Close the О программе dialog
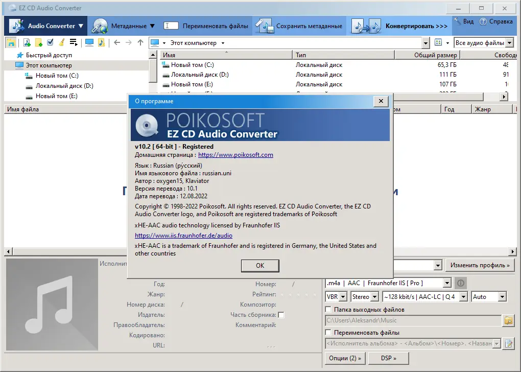Screen dimensions: 521x372 click(x=381, y=101)
